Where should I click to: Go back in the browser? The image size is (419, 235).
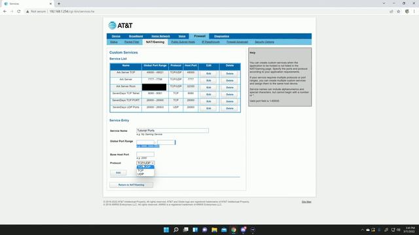pos(5,12)
